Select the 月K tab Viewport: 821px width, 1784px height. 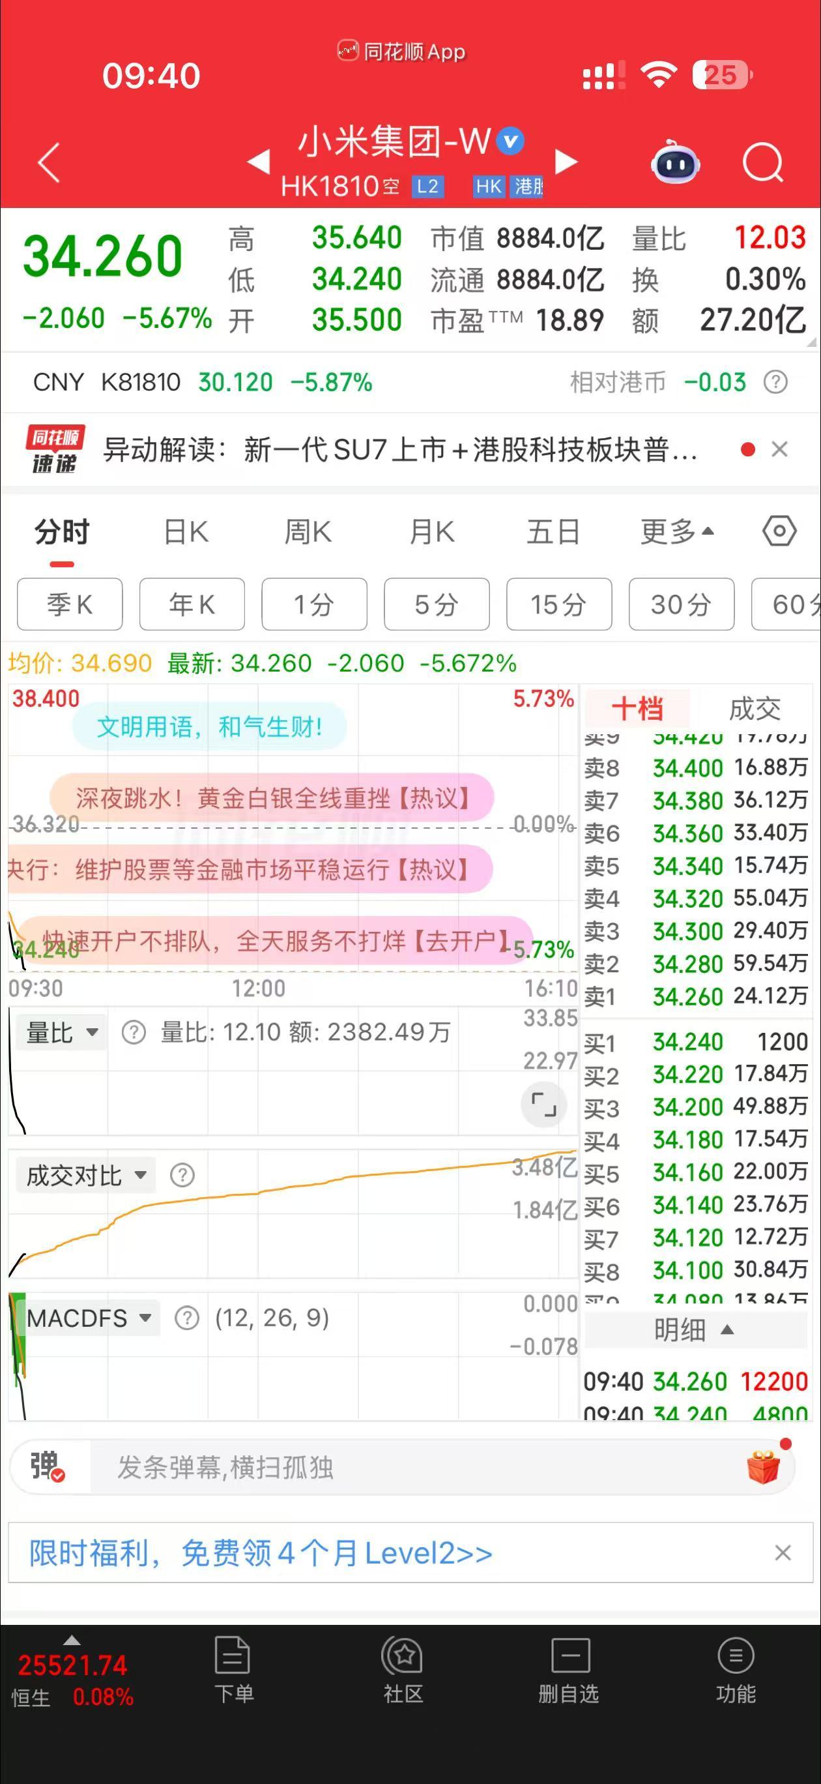[431, 532]
